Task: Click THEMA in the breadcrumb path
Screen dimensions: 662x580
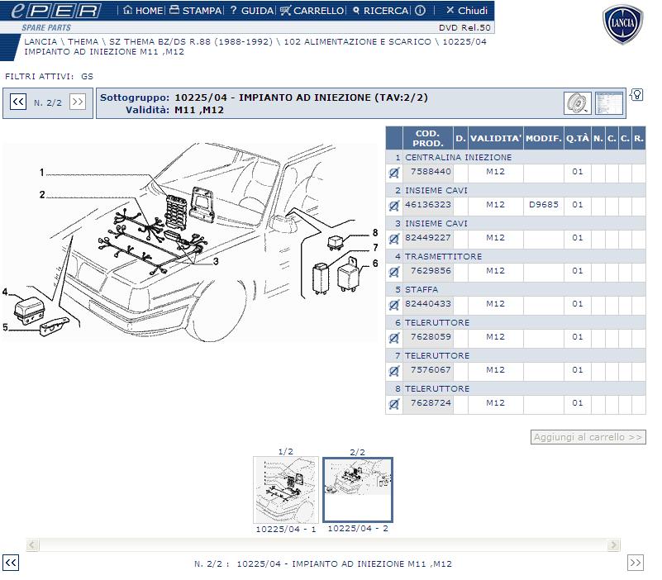Action: tap(83, 41)
